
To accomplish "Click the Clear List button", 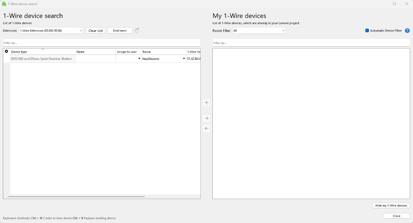I will (x=95, y=31).
